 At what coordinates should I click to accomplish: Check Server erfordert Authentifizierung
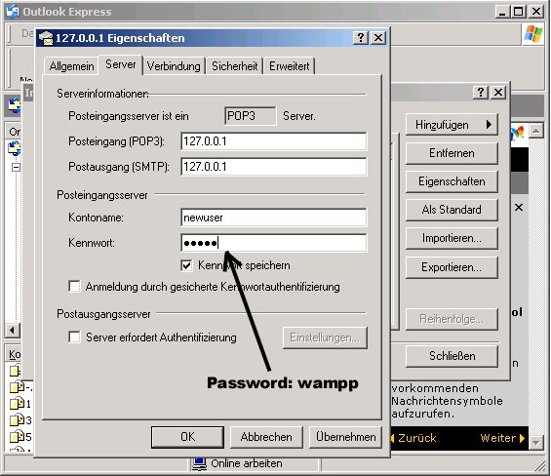74,337
